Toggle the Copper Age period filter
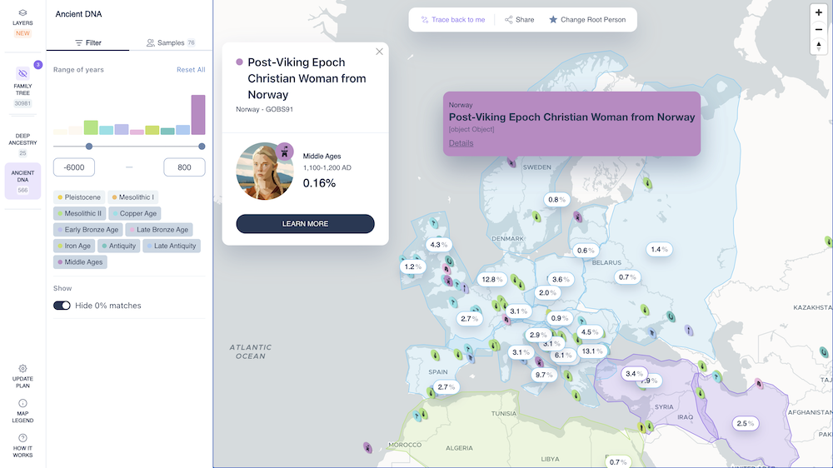Viewport: 833px width, 468px height. pyautogui.click(x=134, y=213)
